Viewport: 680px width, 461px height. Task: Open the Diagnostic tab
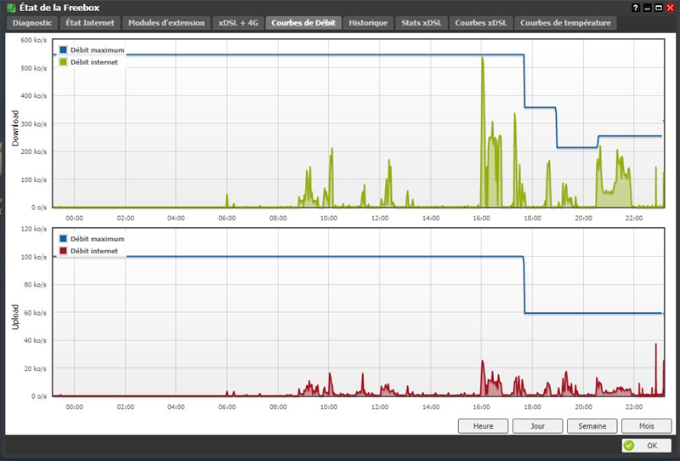(x=32, y=23)
